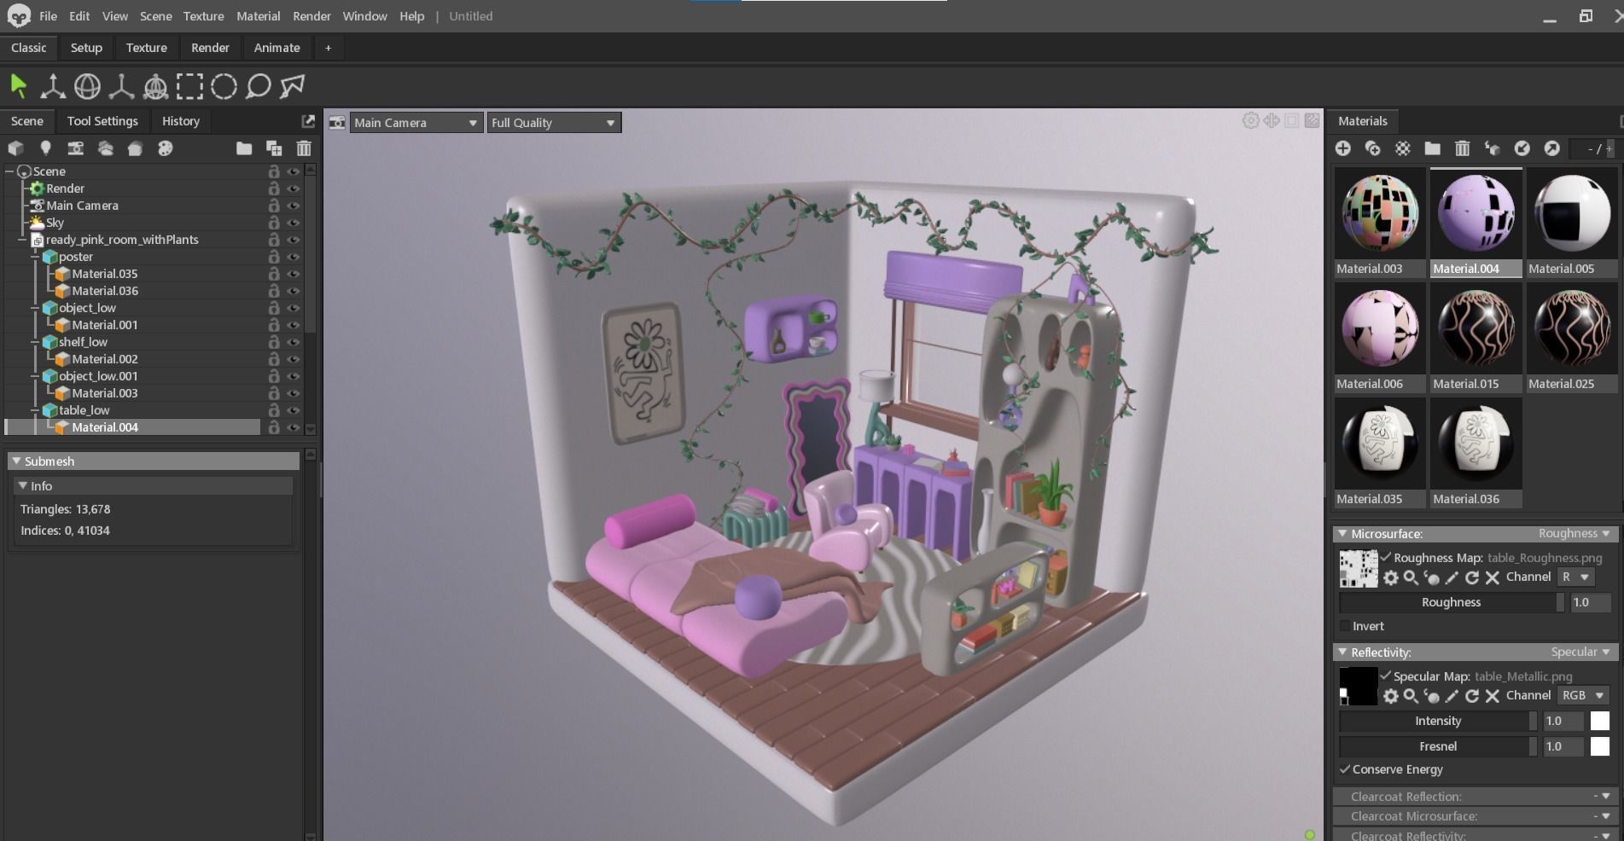Create a new material with plus icon
1624x841 pixels.
(x=1342, y=148)
